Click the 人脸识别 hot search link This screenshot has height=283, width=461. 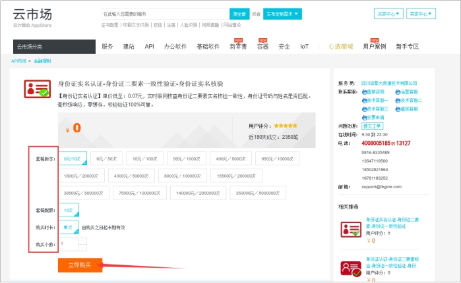187,24
